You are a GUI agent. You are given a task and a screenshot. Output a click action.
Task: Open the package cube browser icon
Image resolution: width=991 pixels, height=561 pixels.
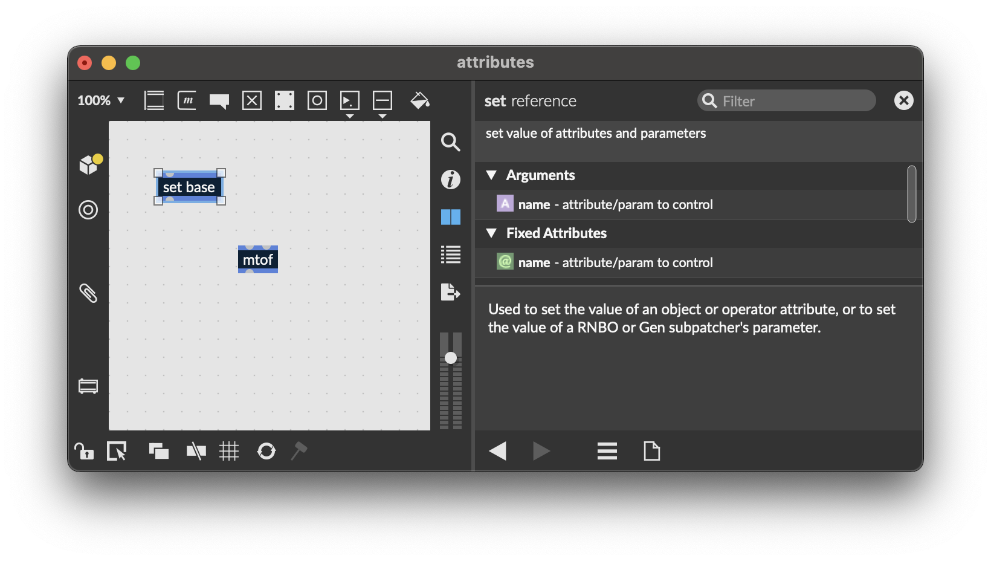pos(89,164)
